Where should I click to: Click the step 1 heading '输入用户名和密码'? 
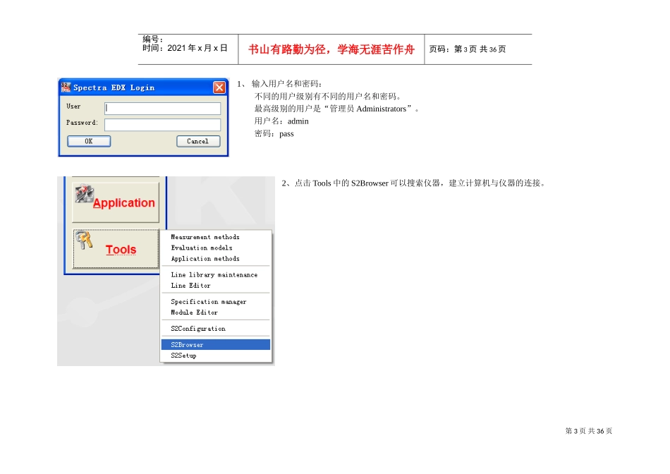point(286,84)
